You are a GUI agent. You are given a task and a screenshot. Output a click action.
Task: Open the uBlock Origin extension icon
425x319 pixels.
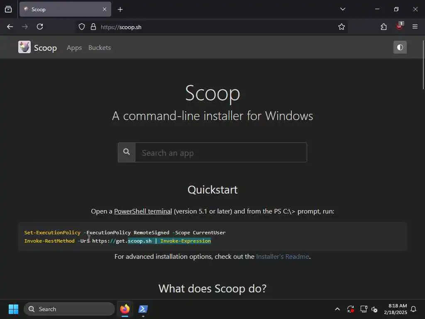point(400,26)
